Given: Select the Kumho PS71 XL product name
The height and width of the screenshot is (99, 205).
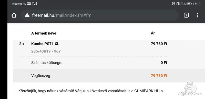Looking at the screenshot, I should [x=45, y=44].
